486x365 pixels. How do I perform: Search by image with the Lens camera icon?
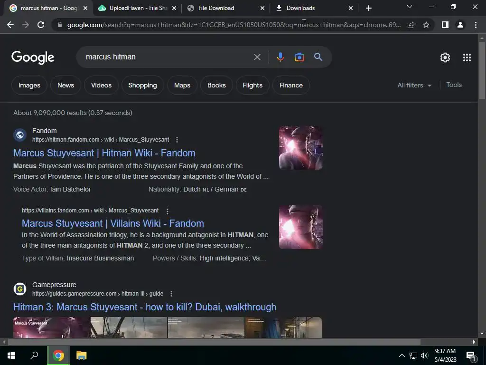[x=299, y=57]
